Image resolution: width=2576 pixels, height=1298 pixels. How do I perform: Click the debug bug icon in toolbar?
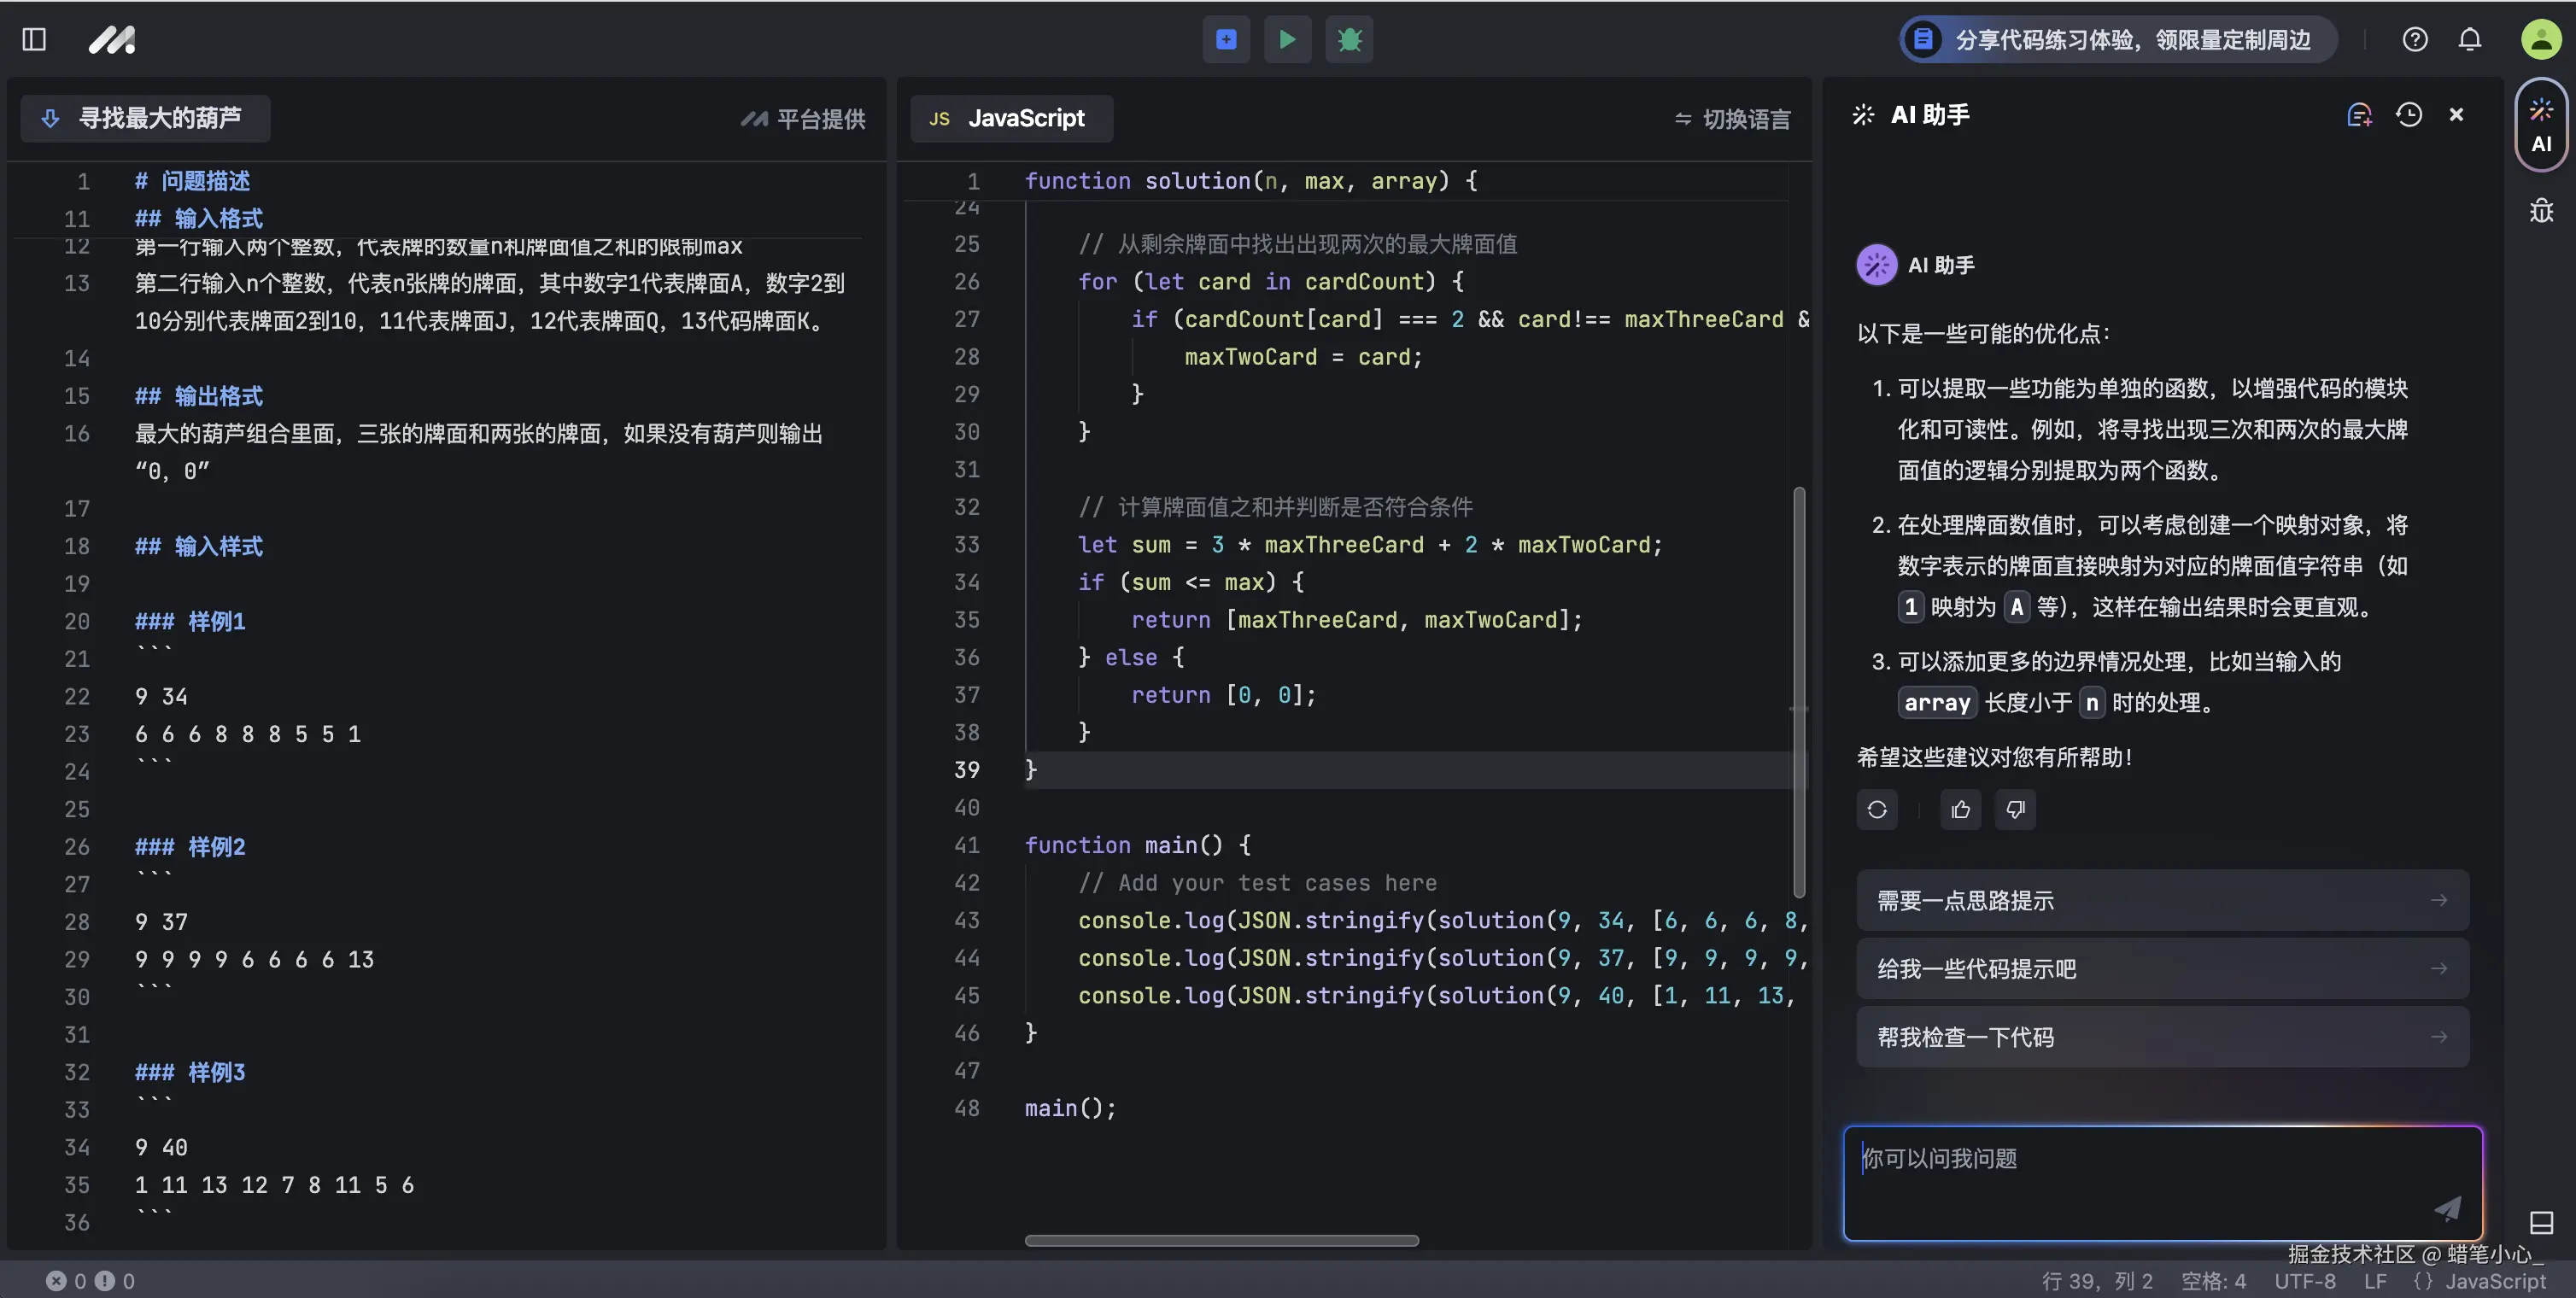click(1349, 39)
